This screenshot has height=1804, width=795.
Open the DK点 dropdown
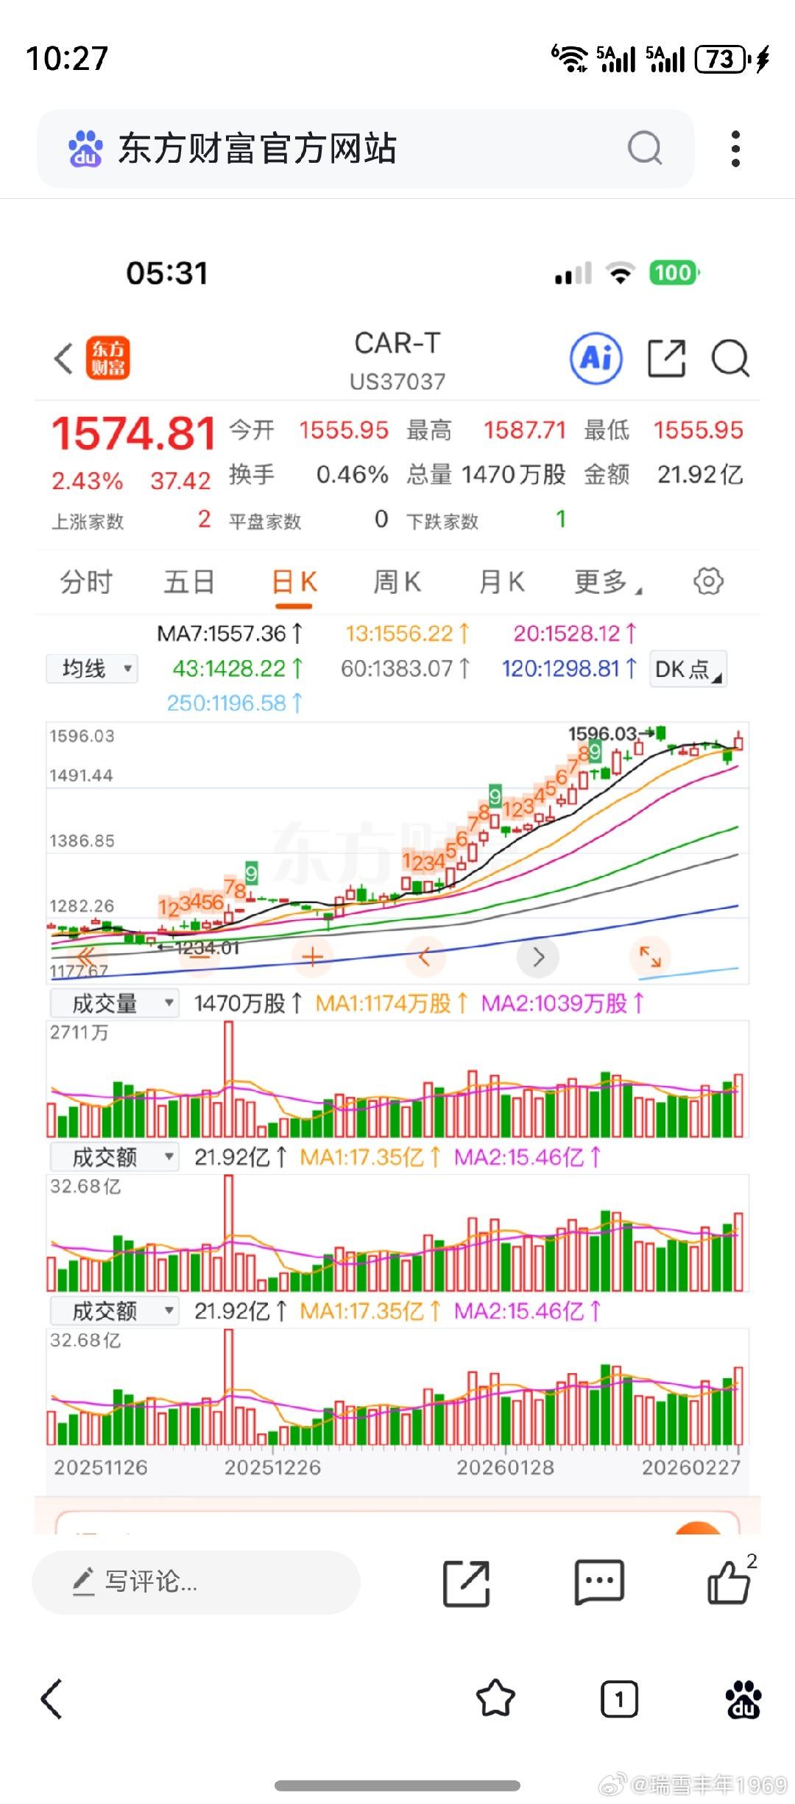(x=688, y=669)
